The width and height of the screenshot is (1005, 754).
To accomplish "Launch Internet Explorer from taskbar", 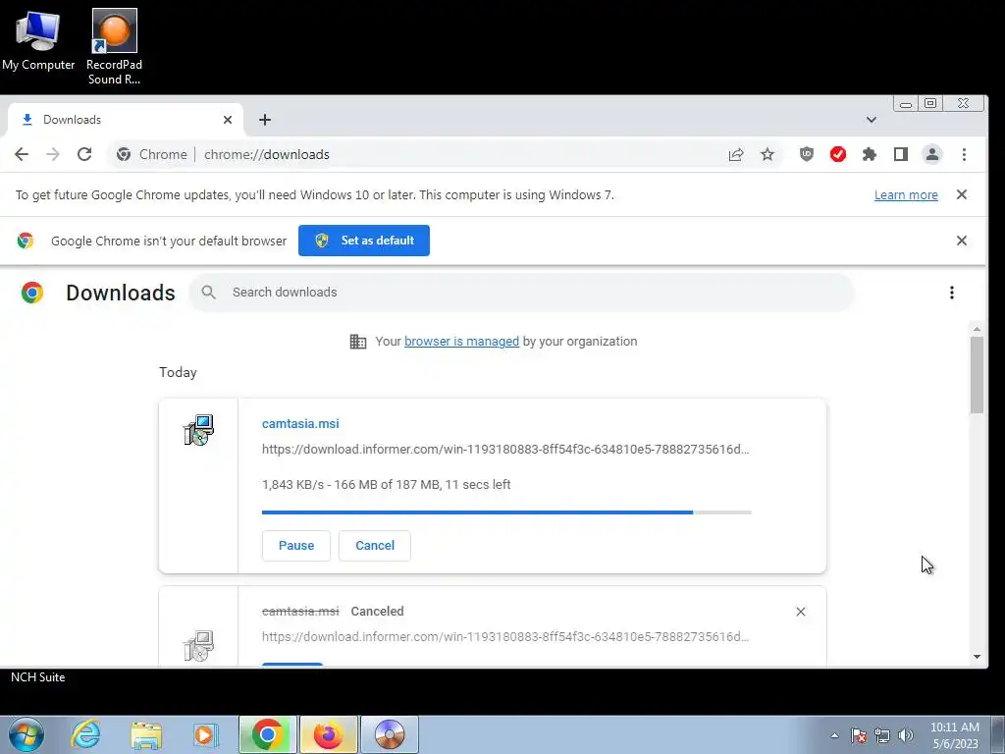I will coord(85,734).
